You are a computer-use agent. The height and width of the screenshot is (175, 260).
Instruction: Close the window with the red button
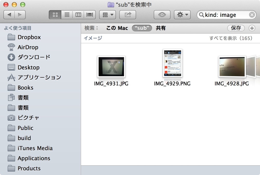(6, 5)
